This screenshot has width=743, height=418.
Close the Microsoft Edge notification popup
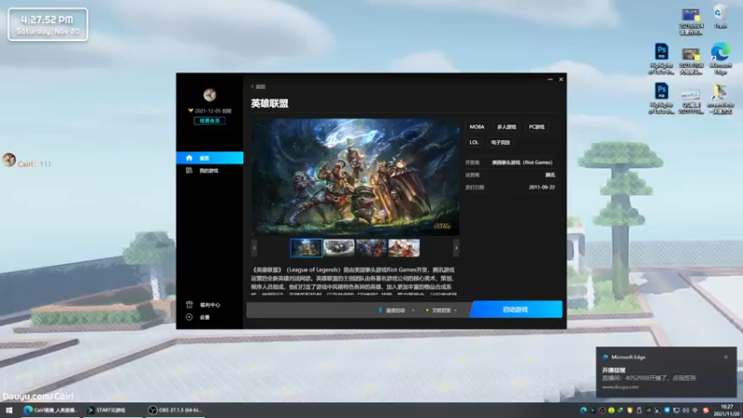pos(726,357)
